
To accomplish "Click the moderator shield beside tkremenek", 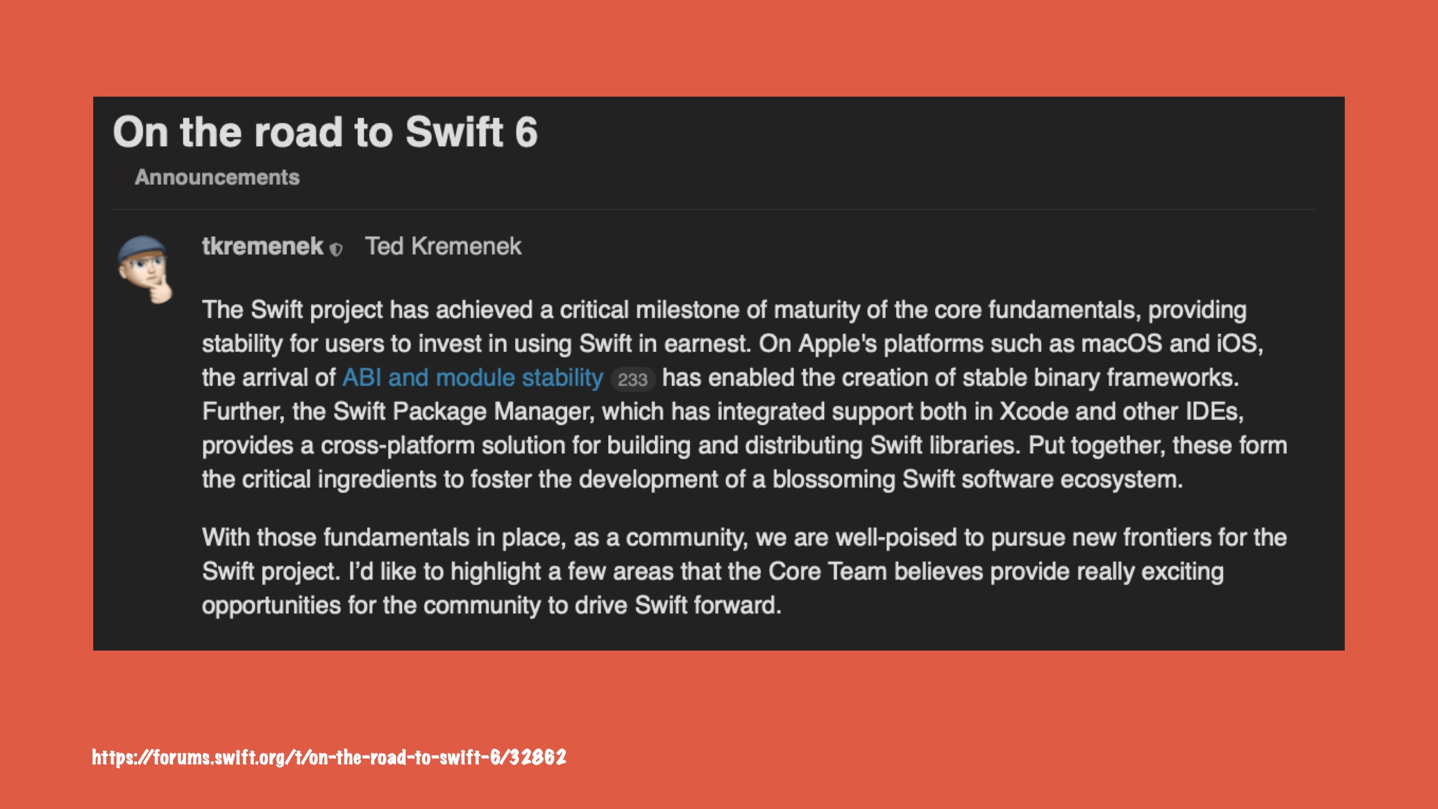I will click(336, 249).
